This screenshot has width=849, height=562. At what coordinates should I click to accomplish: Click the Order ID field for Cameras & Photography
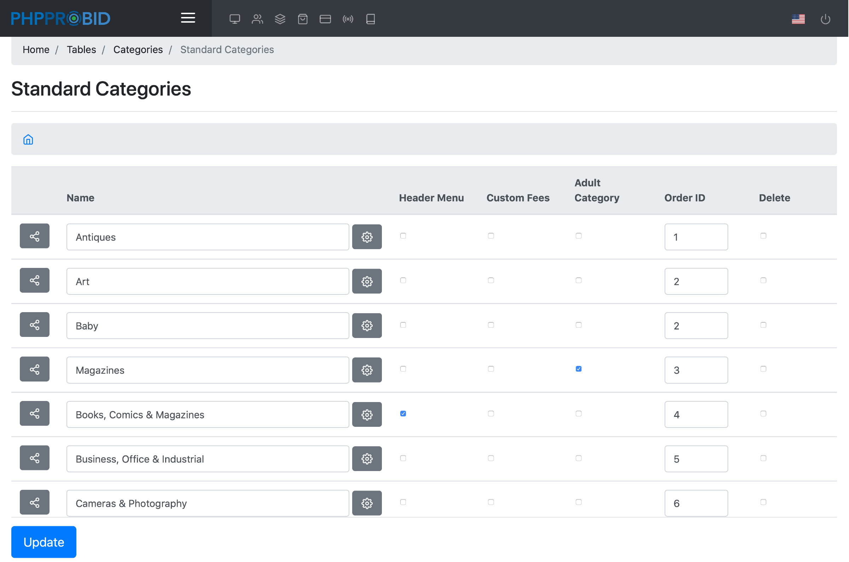pos(696,503)
